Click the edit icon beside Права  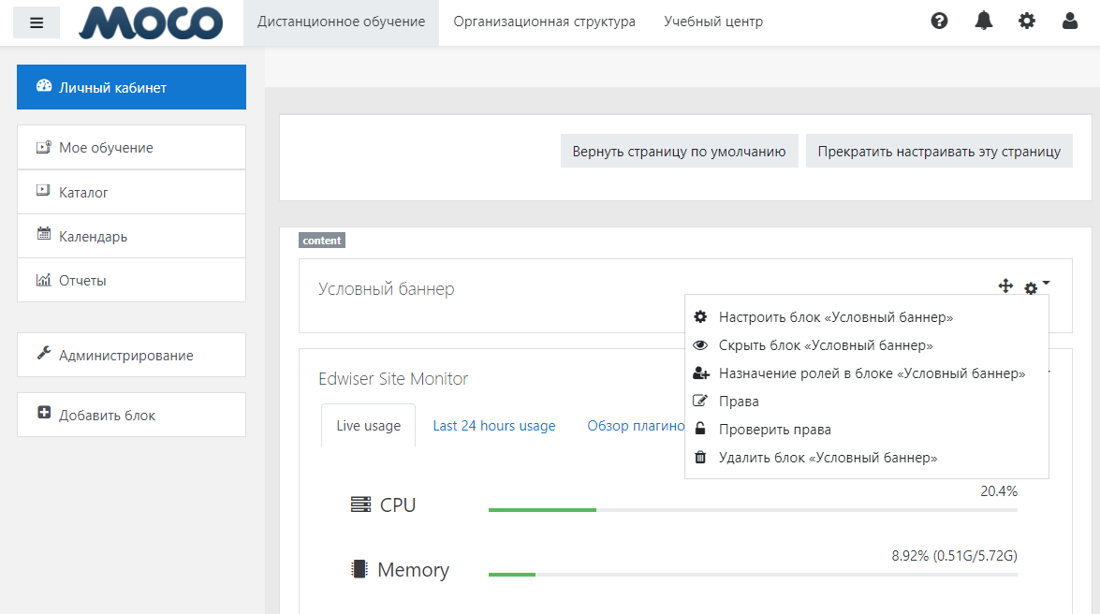700,401
